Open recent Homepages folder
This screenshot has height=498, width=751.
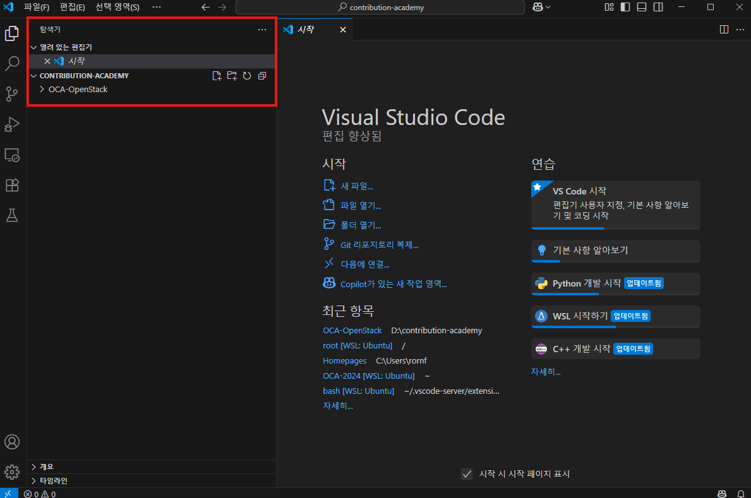tap(344, 361)
